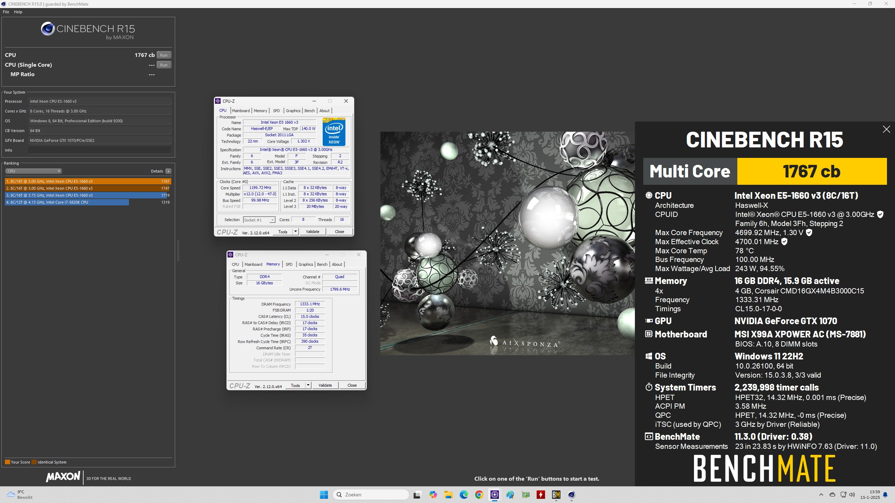Screen dimensions: 895x503
Task: Click the shield icon next to Max Effective Clock
Action: (784, 242)
